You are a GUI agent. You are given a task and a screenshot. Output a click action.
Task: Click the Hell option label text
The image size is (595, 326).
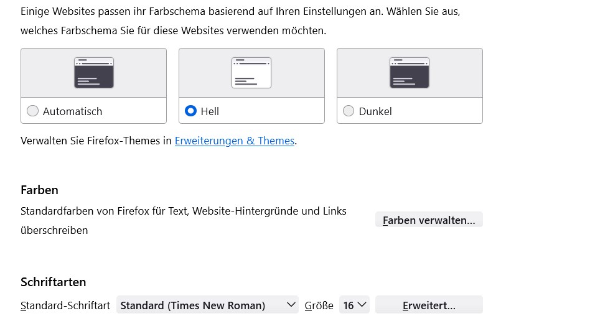210,111
